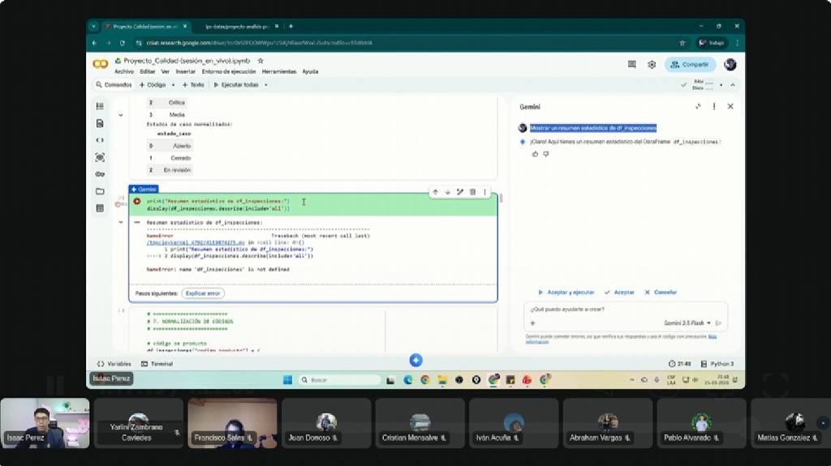The height and width of the screenshot is (466, 831).
Task: Stop the running Gemini cell
Action: pos(137,201)
